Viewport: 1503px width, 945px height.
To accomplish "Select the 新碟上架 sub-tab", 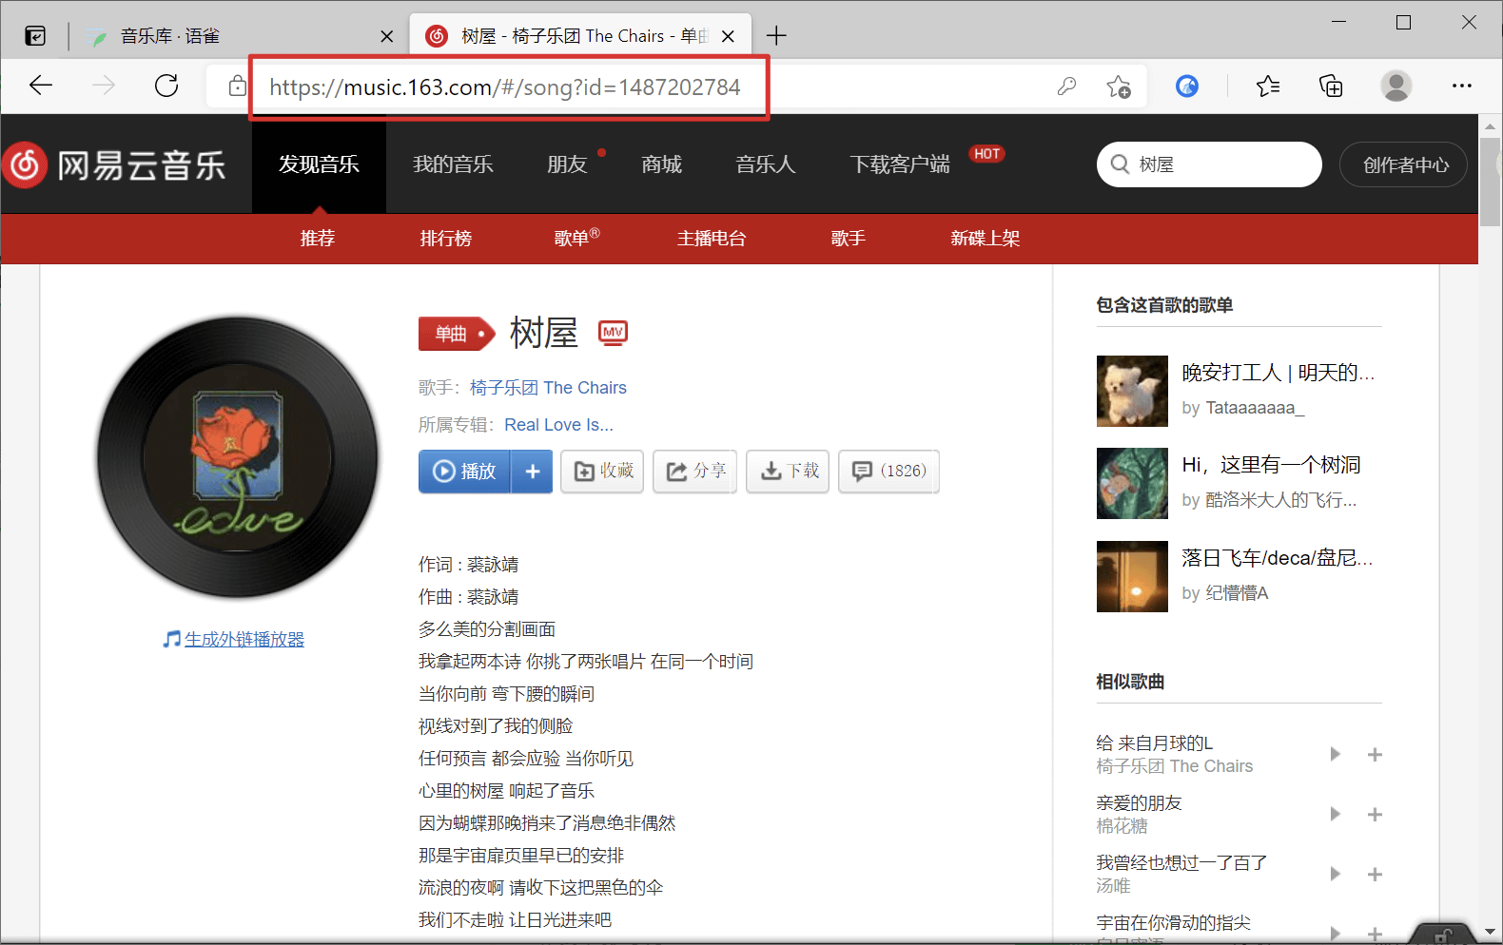I will pos(986,239).
